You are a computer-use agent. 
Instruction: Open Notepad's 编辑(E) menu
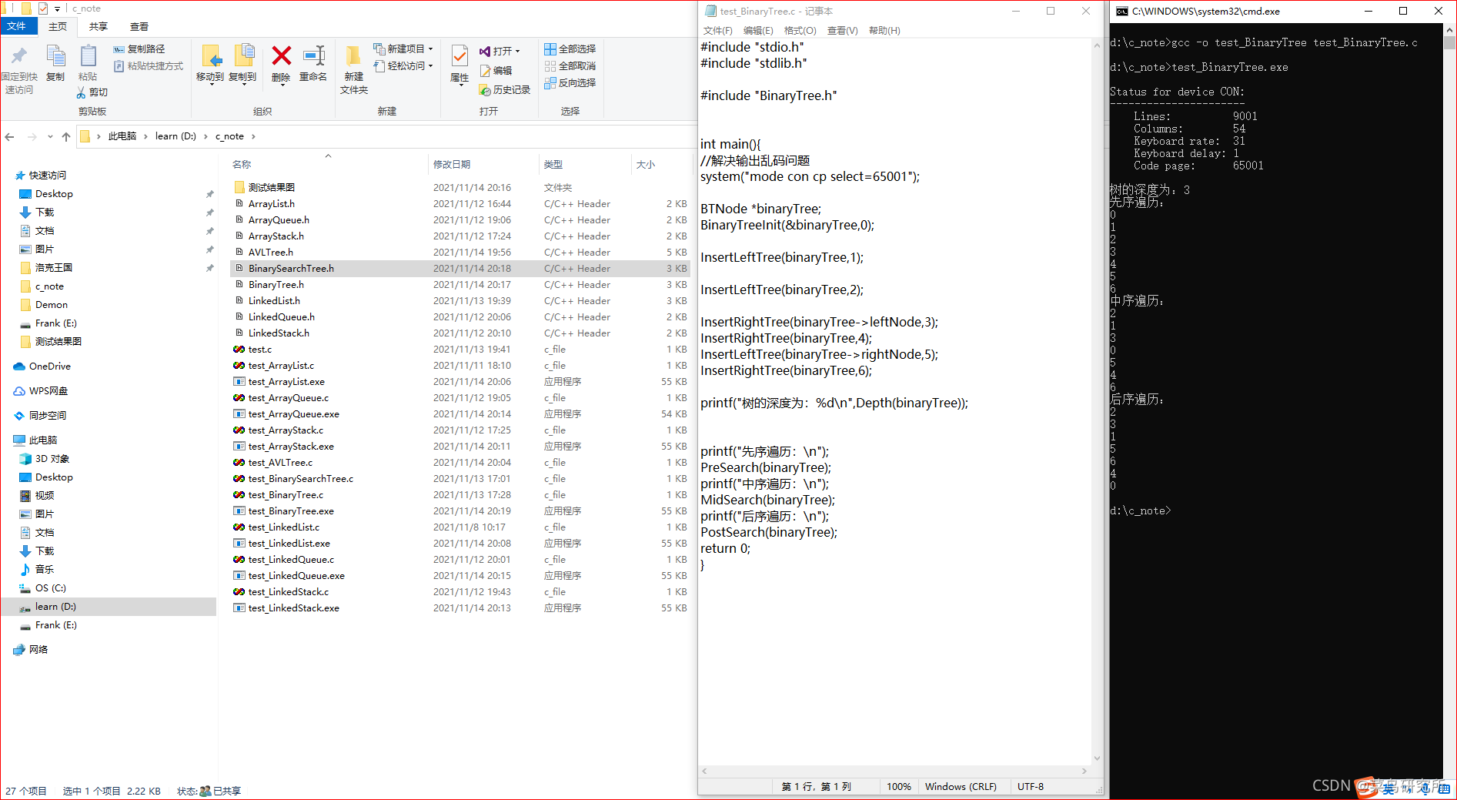click(x=758, y=31)
